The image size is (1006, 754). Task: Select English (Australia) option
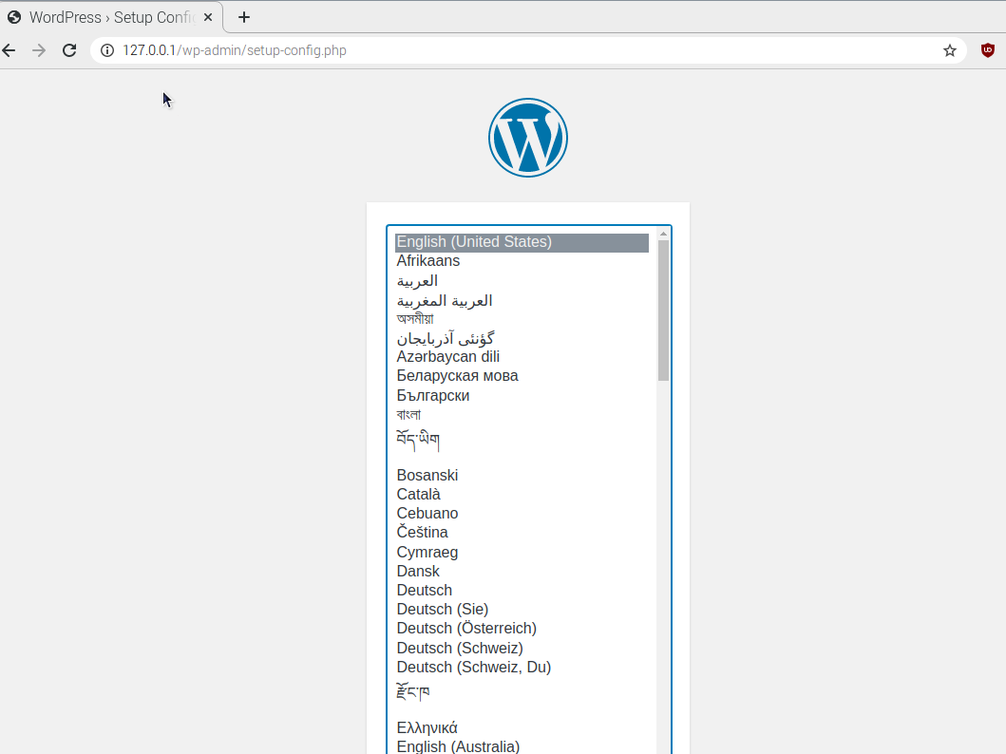[x=522, y=747]
